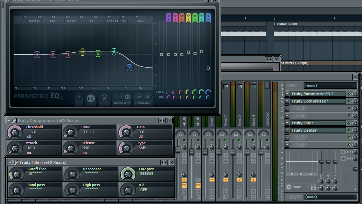Toggle Fruity Compressor slot enable LED
Screen dimensions: 362x204
(349, 101)
